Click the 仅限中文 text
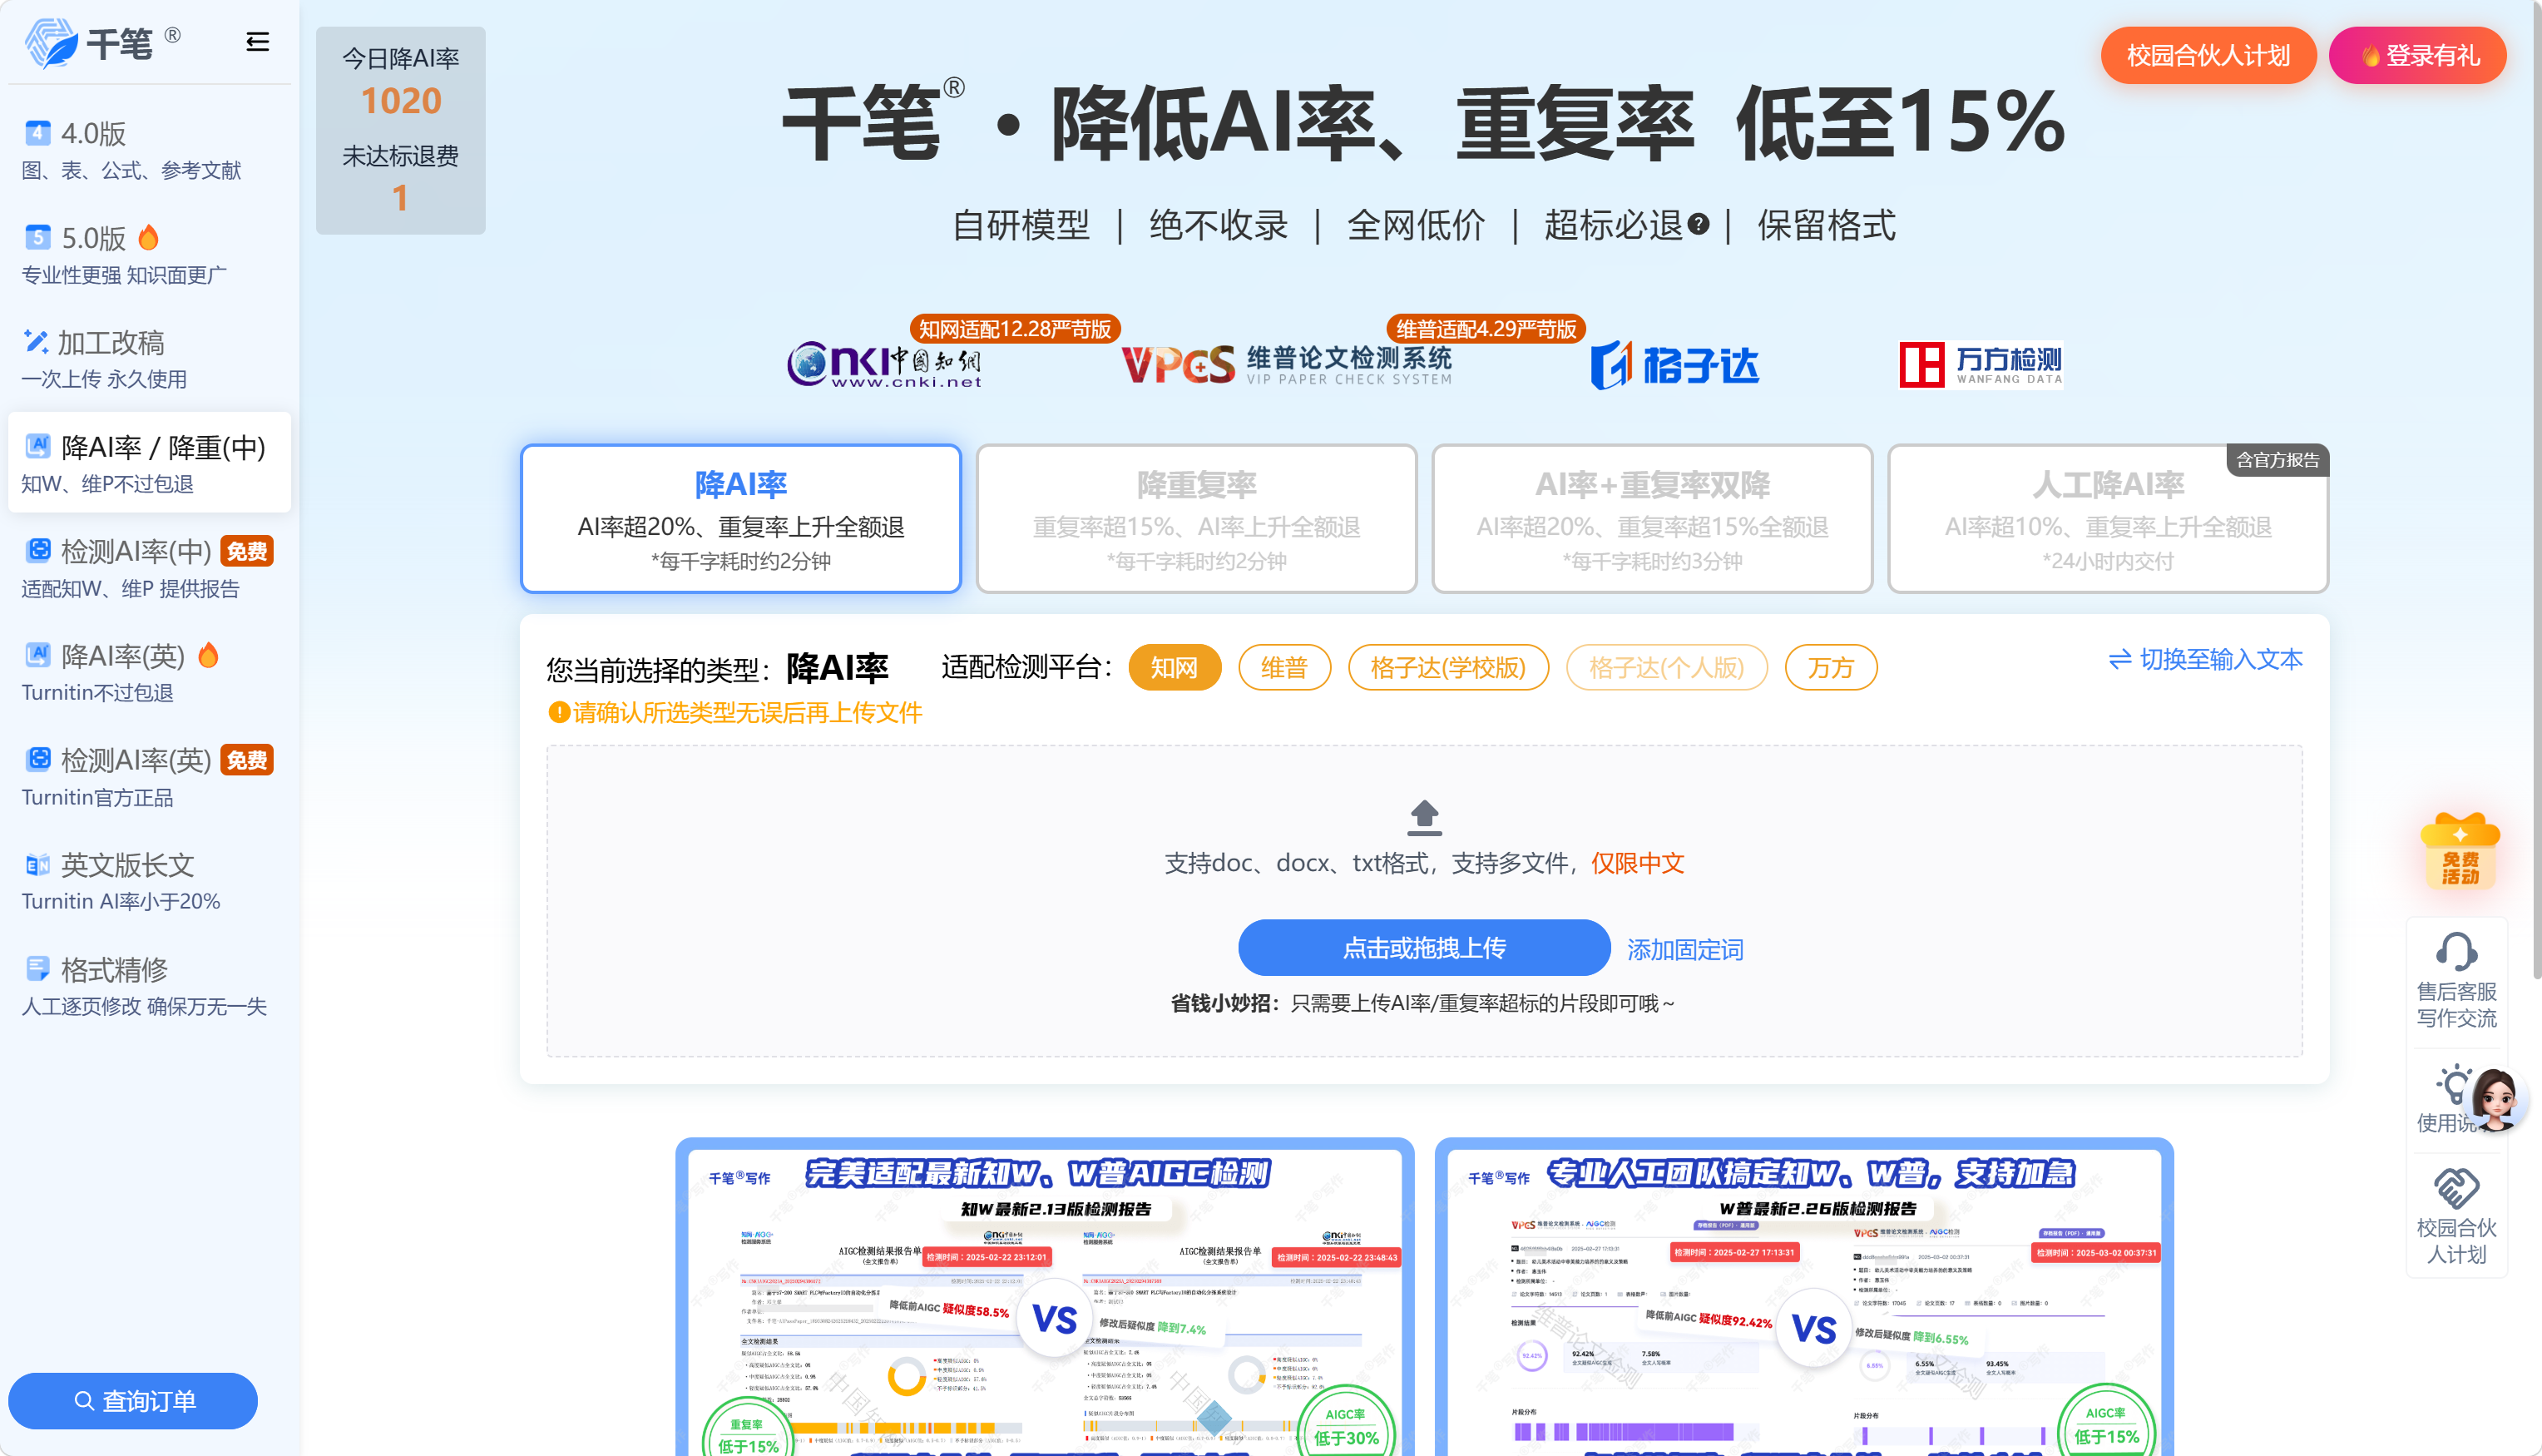The width and height of the screenshot is (2542, 1456). 1637,863
